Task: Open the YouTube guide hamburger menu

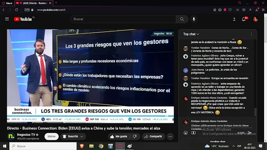Action: [7, 19]
